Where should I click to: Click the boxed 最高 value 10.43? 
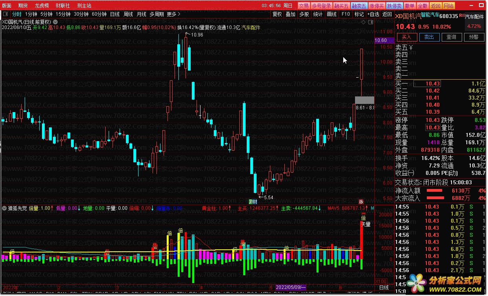pyautogui.click(x=433, y=127)
